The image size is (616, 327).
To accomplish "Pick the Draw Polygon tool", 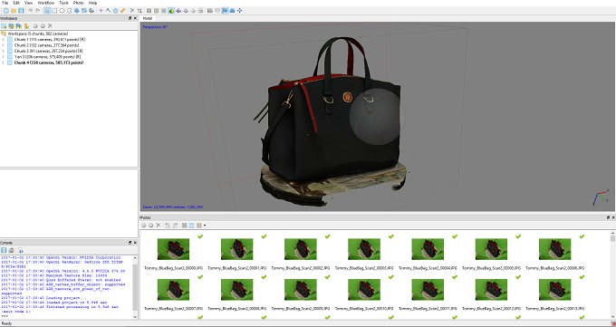I will (x=115, y=11).
